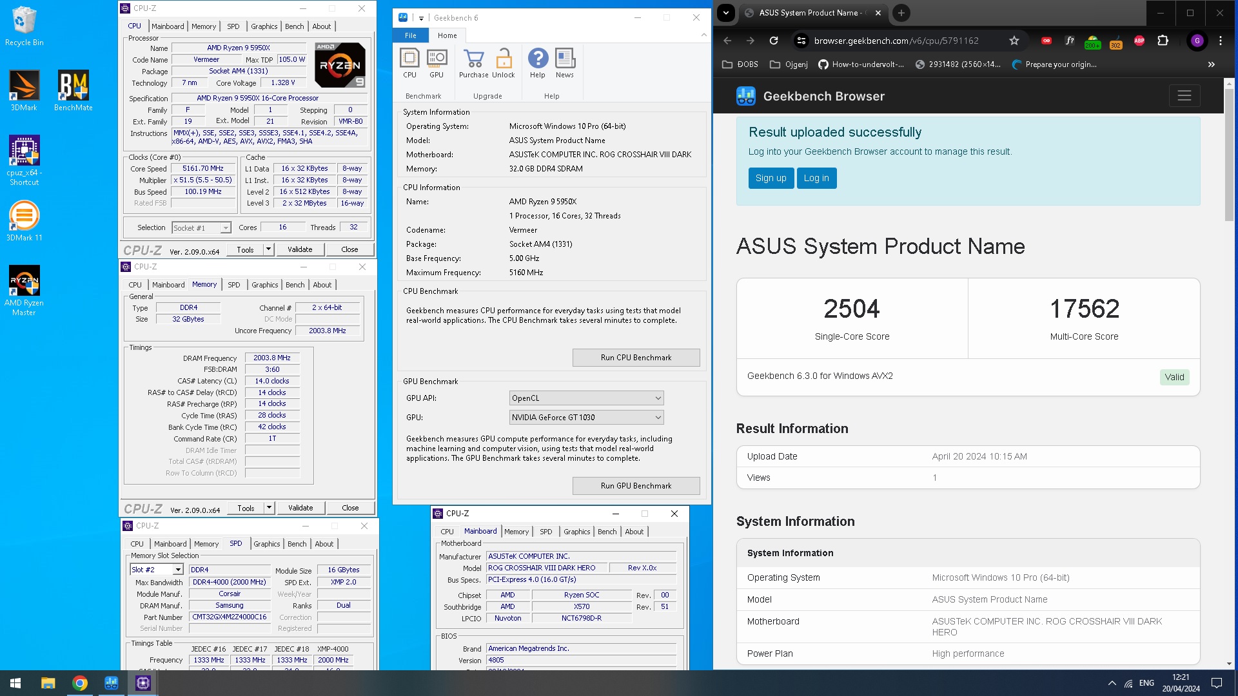Open the News icon in Geekbench ribbon
1238x696 pixels.
coord(565,63)
